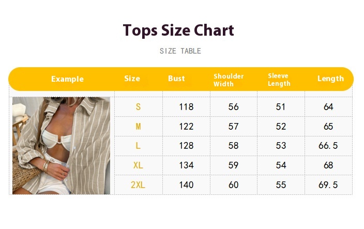Image resolution: width=364 pixels, height=229 pixels.
Task: Click the Tops Size Chart title
Action: pyautogui.click(x=178, y=30)
